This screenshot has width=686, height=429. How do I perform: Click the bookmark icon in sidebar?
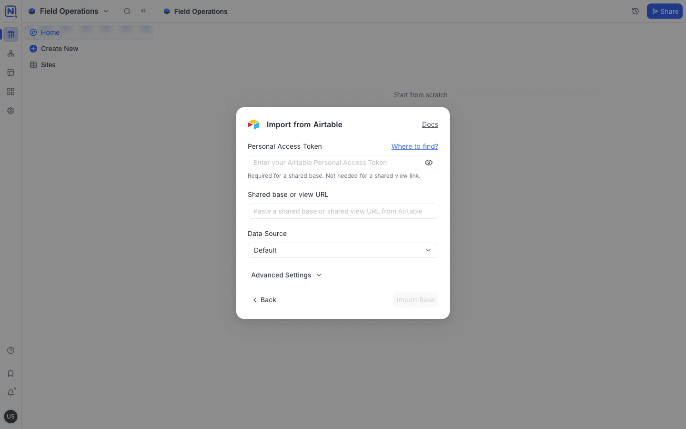[x=10, y=374]
